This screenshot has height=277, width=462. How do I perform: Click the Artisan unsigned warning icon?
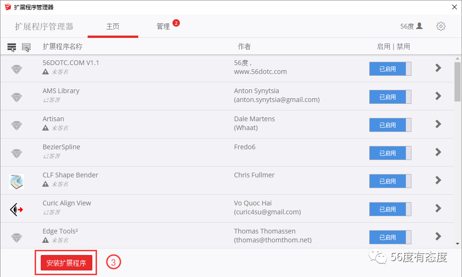45,128
